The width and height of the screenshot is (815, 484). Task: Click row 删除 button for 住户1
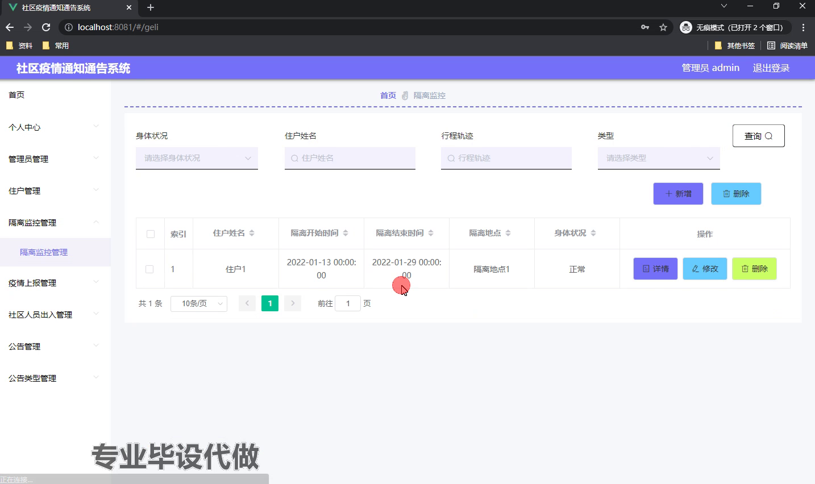(754, 269)
